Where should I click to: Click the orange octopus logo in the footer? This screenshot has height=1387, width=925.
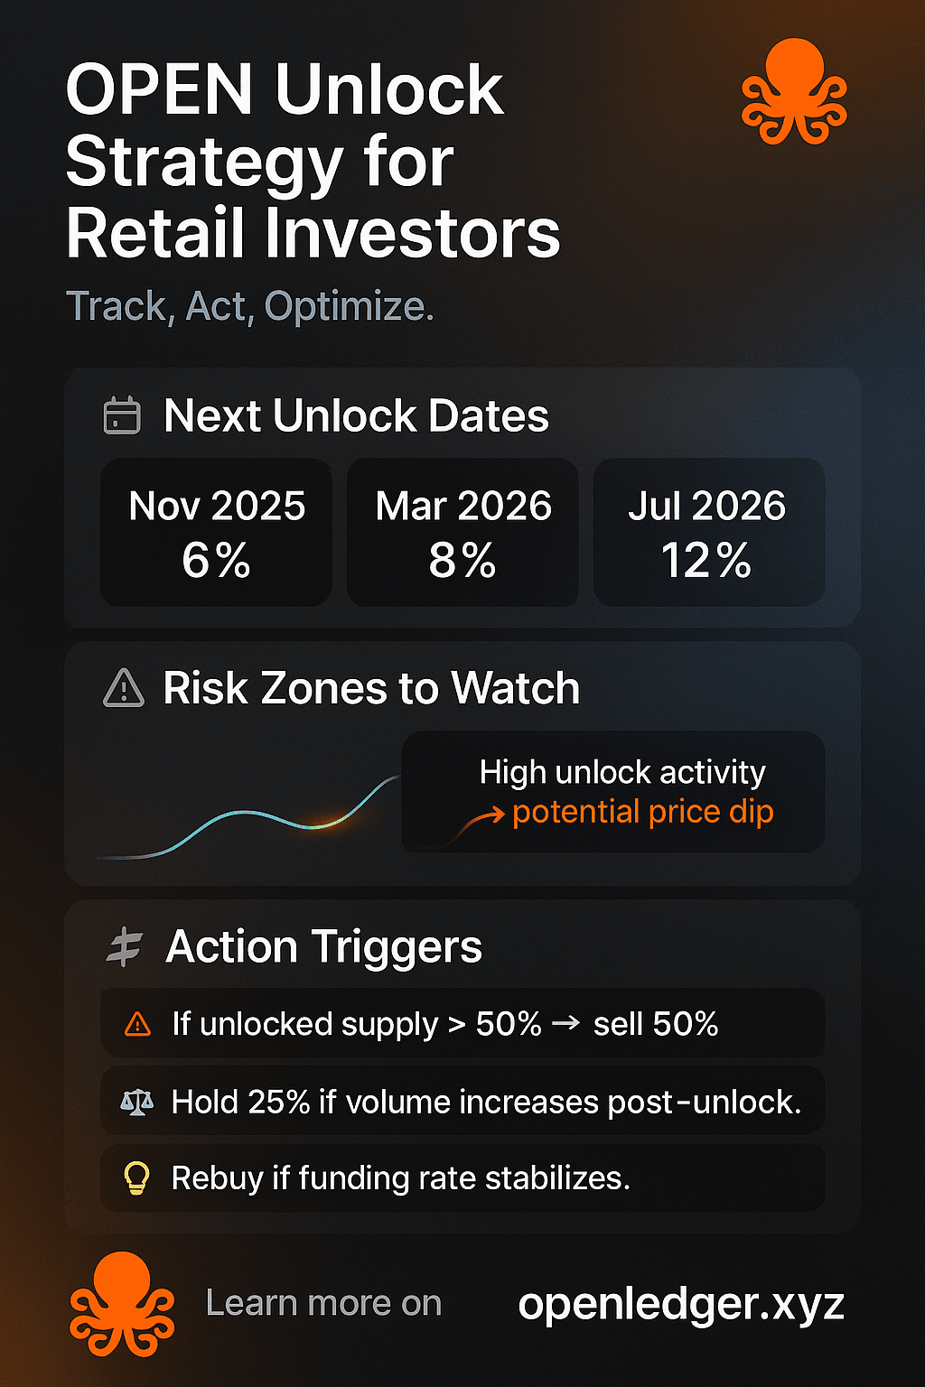122,1304
